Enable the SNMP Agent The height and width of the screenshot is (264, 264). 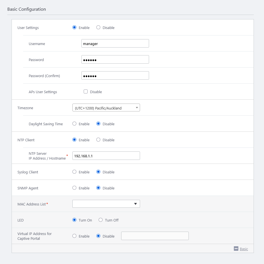74,188
